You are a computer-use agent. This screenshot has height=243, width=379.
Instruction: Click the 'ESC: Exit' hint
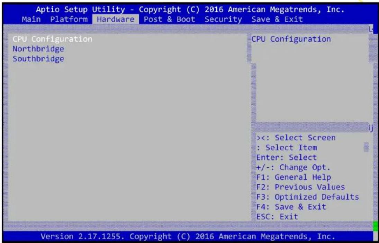click(x=277, y=217)
